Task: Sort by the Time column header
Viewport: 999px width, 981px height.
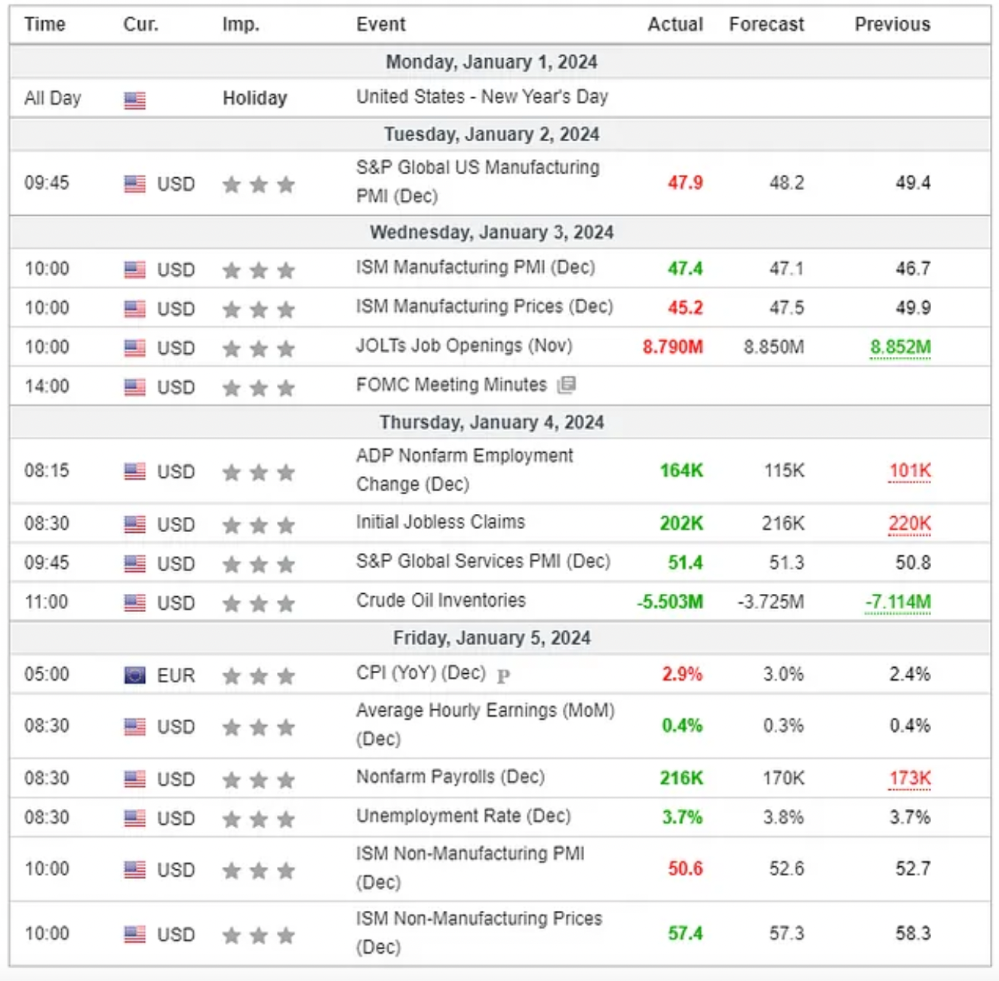Action: [x=45, y=24]
